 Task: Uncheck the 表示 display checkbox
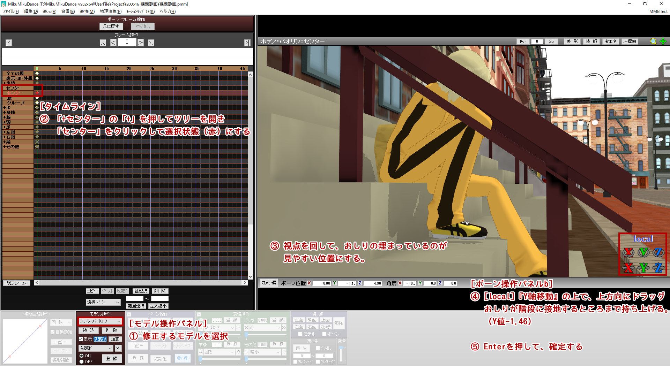(x=81, y=339)
